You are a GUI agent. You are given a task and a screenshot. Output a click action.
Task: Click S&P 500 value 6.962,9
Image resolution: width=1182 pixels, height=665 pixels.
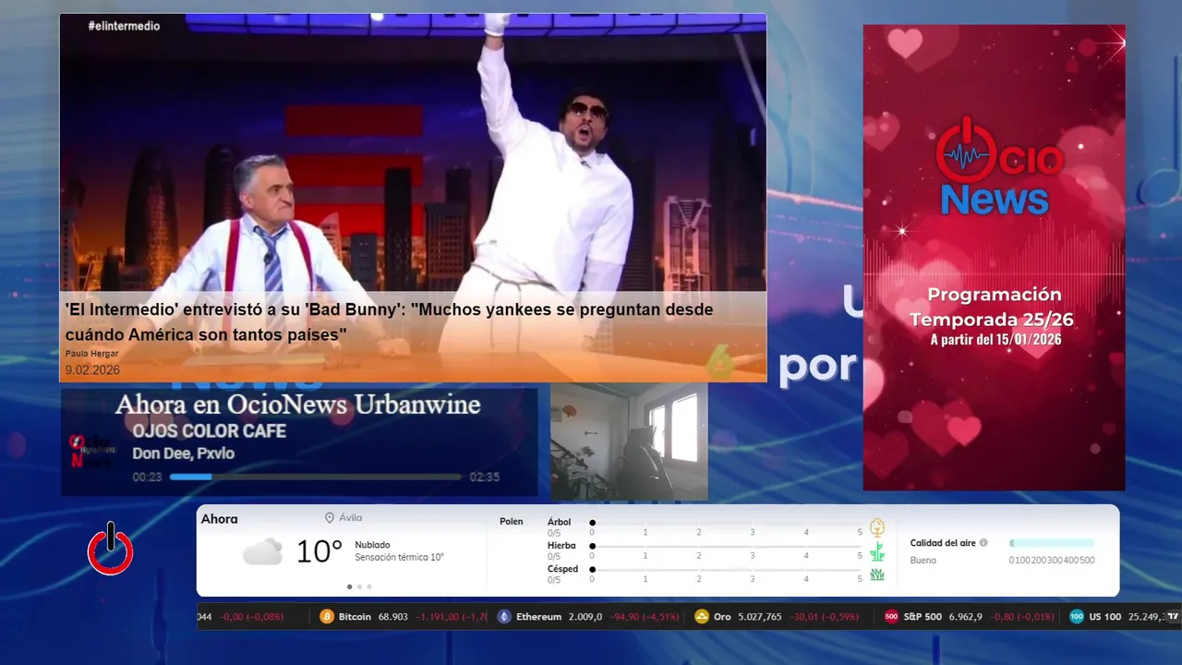[x=966, y=617]
